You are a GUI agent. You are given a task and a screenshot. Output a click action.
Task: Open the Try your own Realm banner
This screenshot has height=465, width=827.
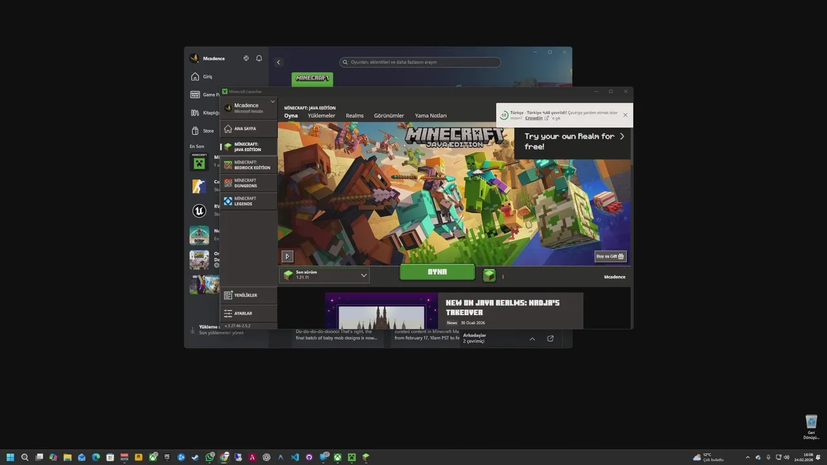point(572,141)
